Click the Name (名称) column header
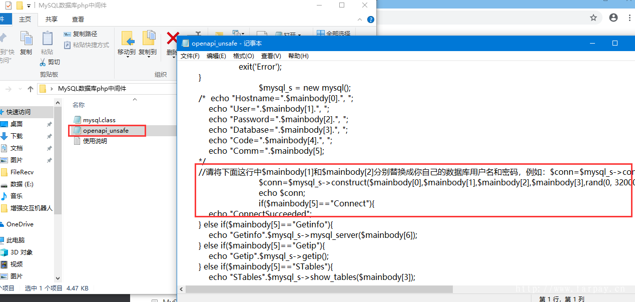Image resolution: width=635 pixels, height=302 pixels. (x=79, y=105)
